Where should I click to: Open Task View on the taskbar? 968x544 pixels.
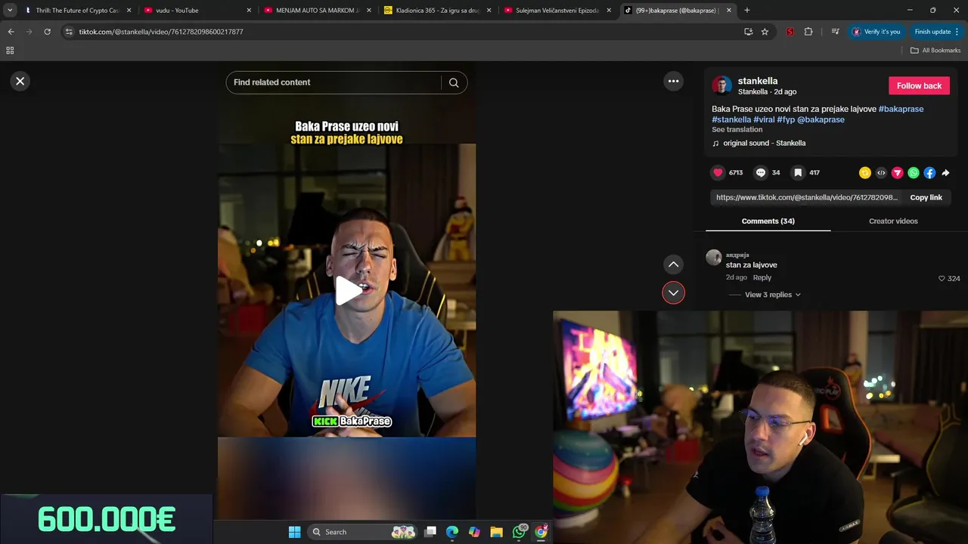pyautogui.click(x=430, y=532)
